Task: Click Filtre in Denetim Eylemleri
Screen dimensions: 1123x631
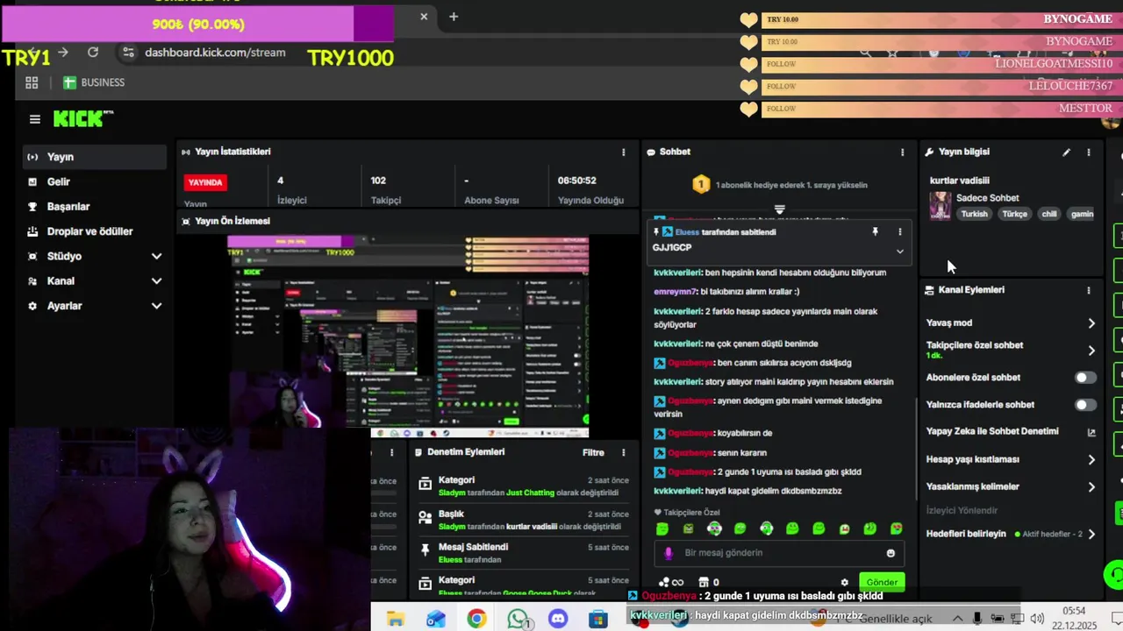Action: tap(593, 452)
